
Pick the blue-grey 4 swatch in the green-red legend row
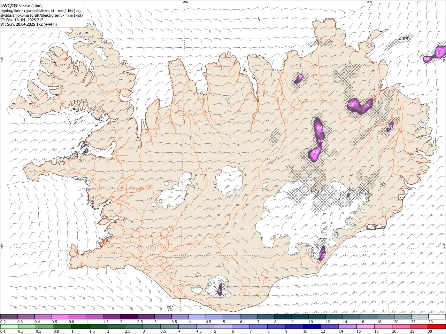tap(187, 326)
